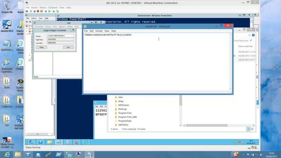Click the High Part field in converter

point(61,39)
